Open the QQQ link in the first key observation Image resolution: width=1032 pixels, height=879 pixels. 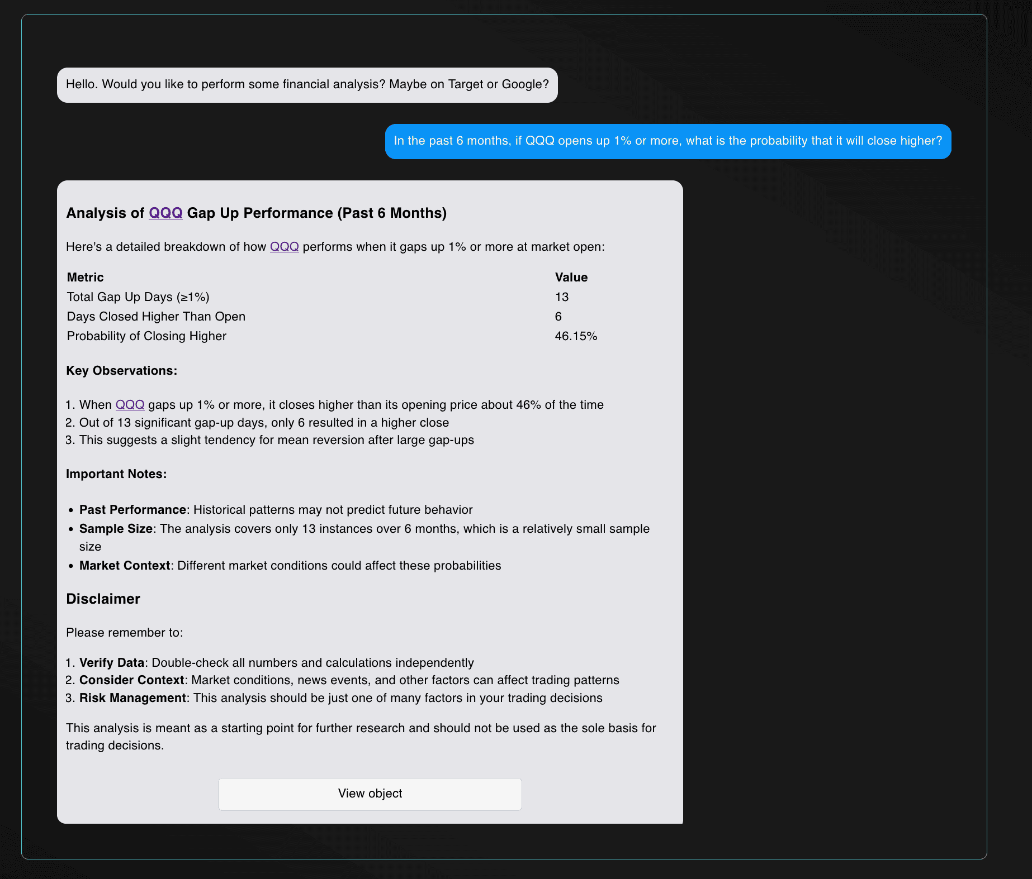(x=130, y=405)
